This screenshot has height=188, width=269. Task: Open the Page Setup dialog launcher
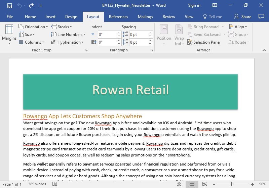click(86, 50)
